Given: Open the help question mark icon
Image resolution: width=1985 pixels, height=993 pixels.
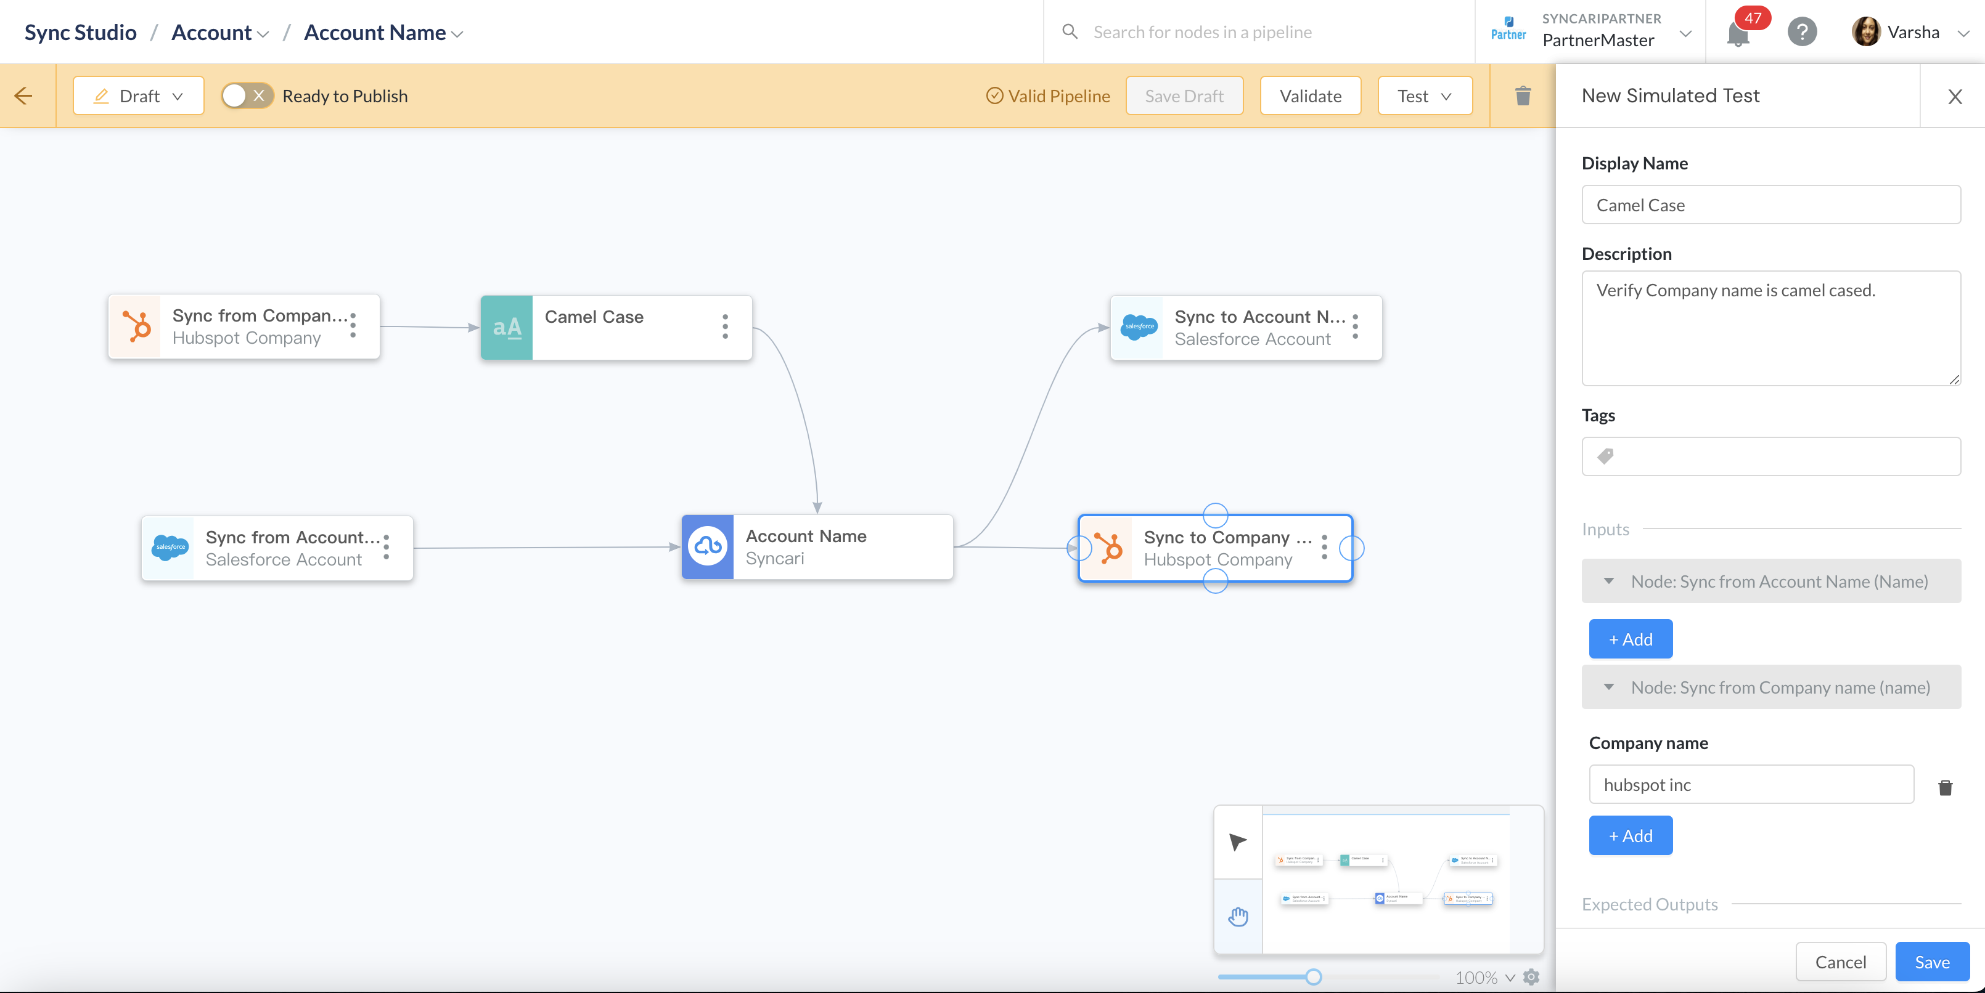Looking at the screenshot, I should point(1803,32).
